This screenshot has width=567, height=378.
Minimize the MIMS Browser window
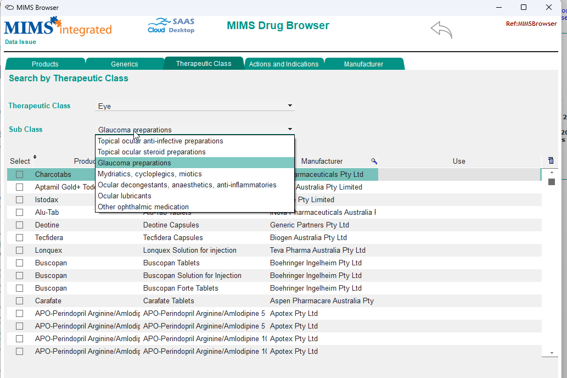(x=499, y=7)
